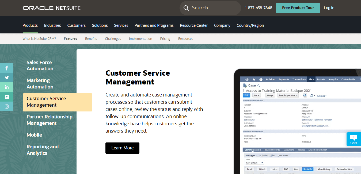Click the Learn More button

pos(122,148)
